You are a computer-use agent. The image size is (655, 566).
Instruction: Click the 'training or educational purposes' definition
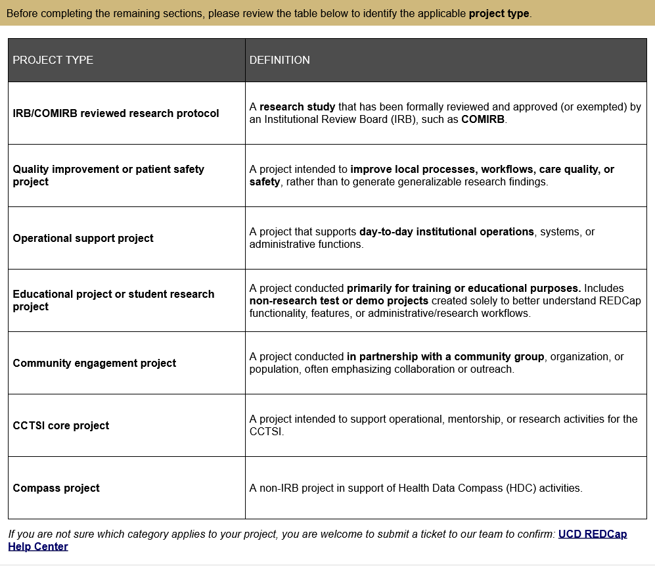tap(445, 300)
